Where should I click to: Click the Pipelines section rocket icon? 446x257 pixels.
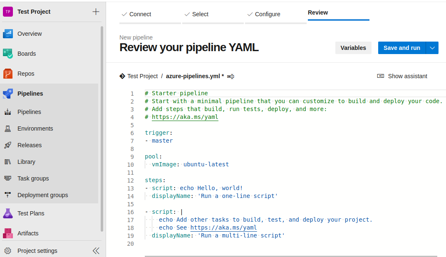tap(8, 94)
